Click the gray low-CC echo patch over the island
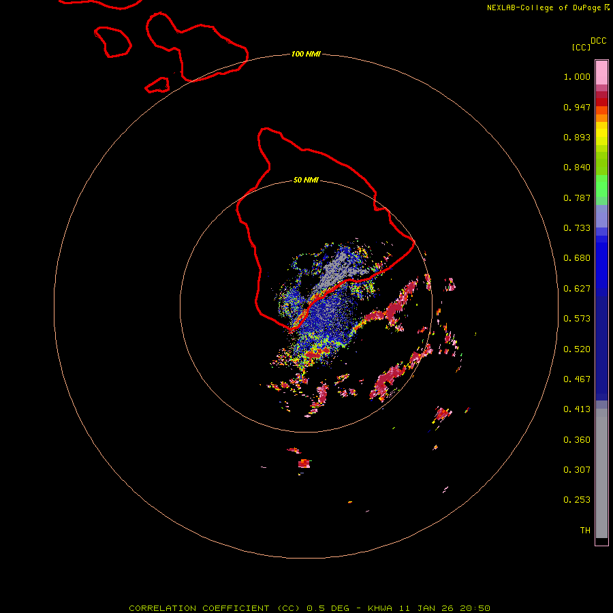Screen dimensions: 613x613 tap(339, 270)
